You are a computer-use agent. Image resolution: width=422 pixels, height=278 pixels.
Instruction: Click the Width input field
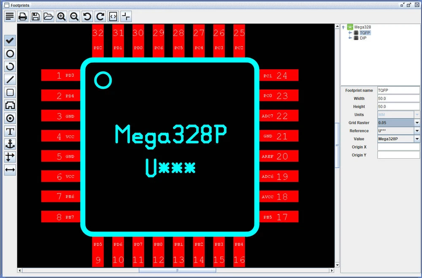pyautogui.click(x=398, y=98)
